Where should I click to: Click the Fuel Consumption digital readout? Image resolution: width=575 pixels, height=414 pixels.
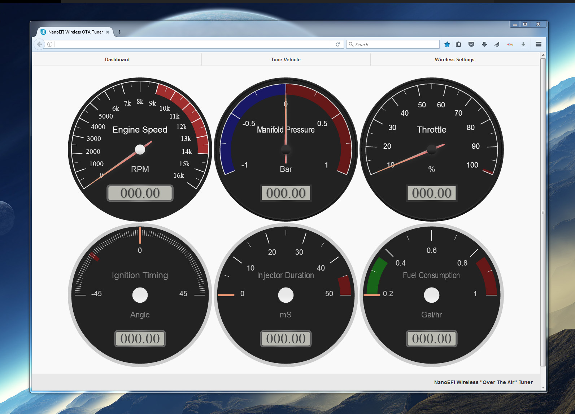[x=432, y=339]
